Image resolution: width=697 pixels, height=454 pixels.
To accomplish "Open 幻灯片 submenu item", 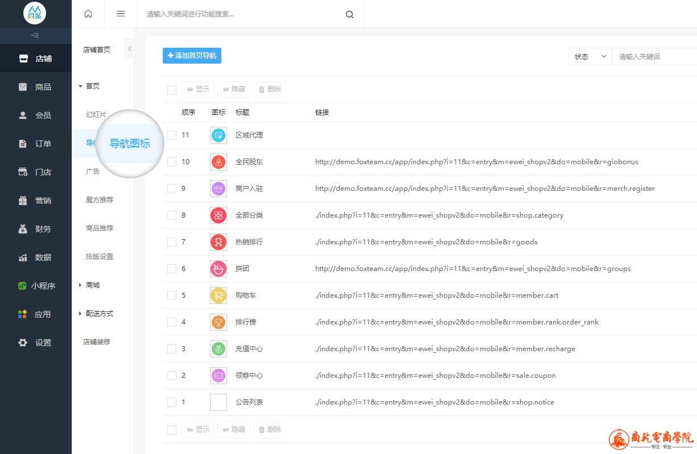I will [x=96, y=115].
